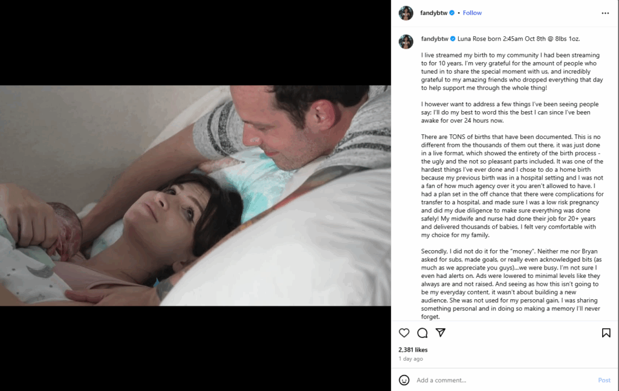
Task: Open comments via the speech bubble icon
Action: click(x=422, y=333)
